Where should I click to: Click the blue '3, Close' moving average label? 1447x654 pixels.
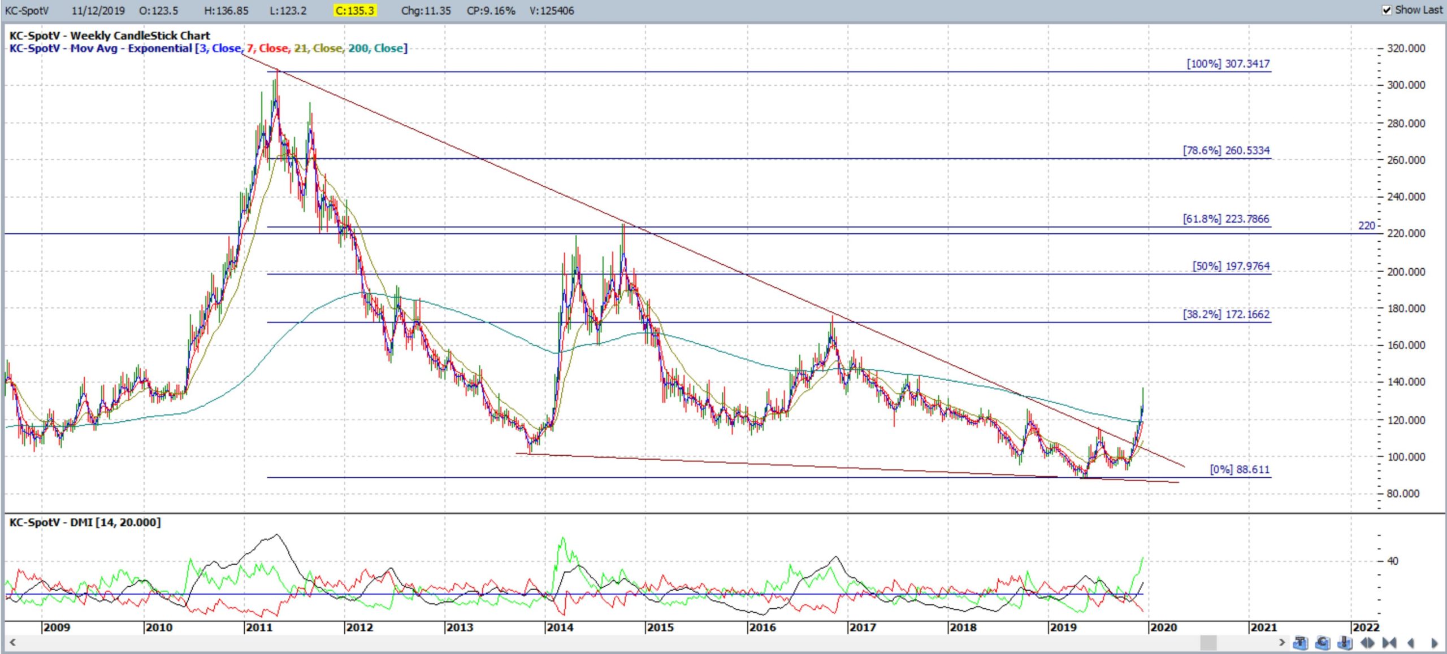[x=220, y=49]
